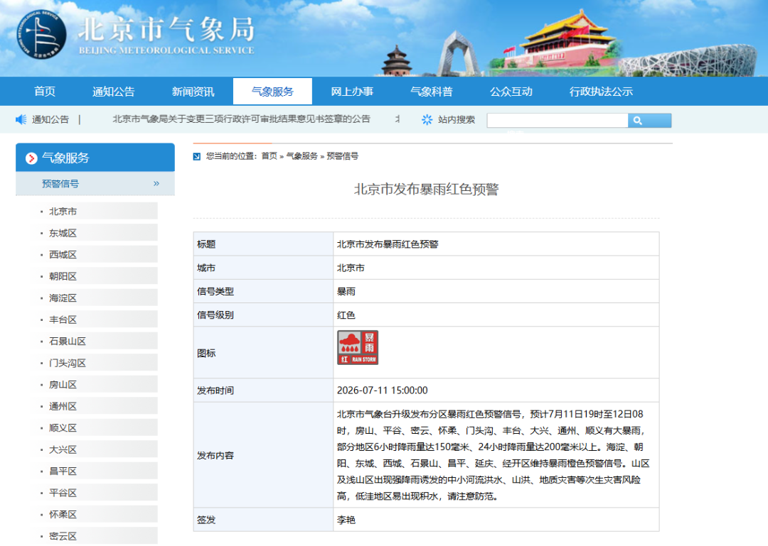768x546 pixels.
Task: Click the 暴雨 signal type cell
Action: pos(346,292)
